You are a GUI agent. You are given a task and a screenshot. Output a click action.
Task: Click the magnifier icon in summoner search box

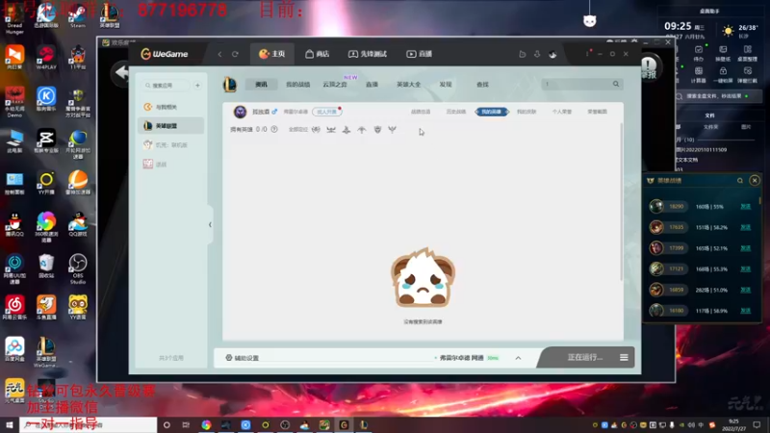(x=616, y=84)
